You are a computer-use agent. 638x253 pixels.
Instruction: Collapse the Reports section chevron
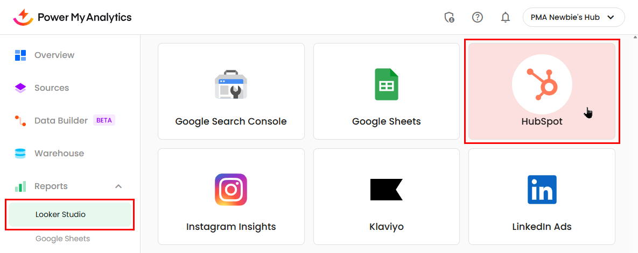pos(118,186)
